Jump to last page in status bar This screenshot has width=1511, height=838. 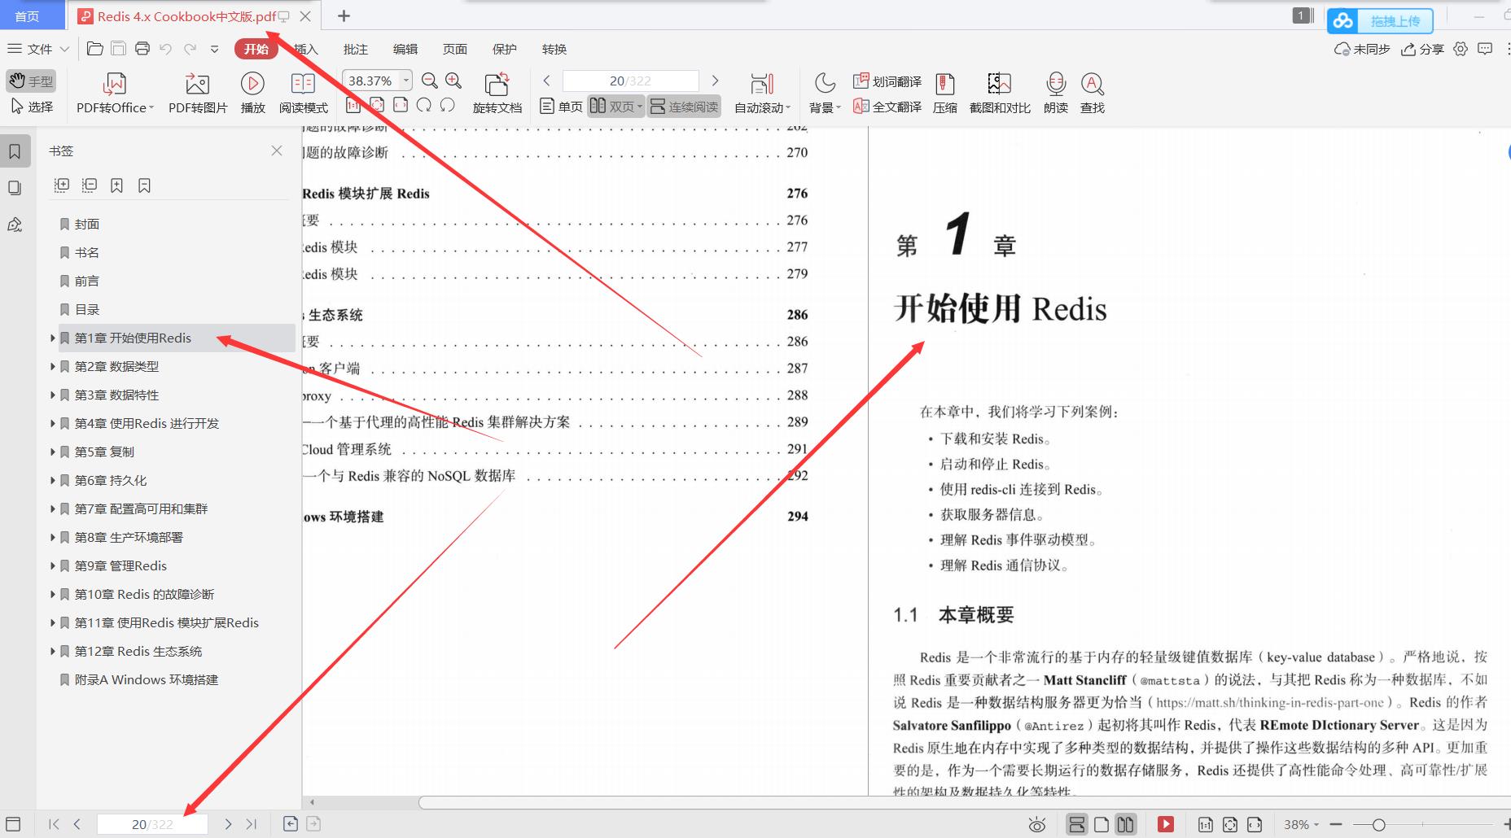(252, 824)
